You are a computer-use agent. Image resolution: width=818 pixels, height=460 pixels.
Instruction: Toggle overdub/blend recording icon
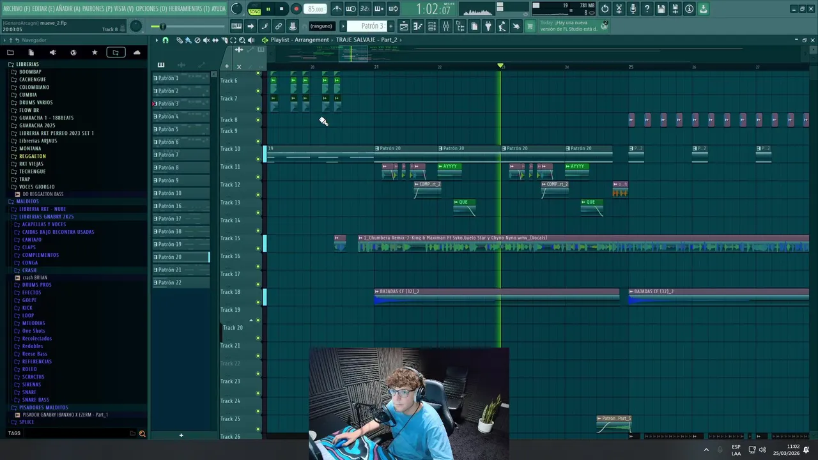click(x=379, y=9)
